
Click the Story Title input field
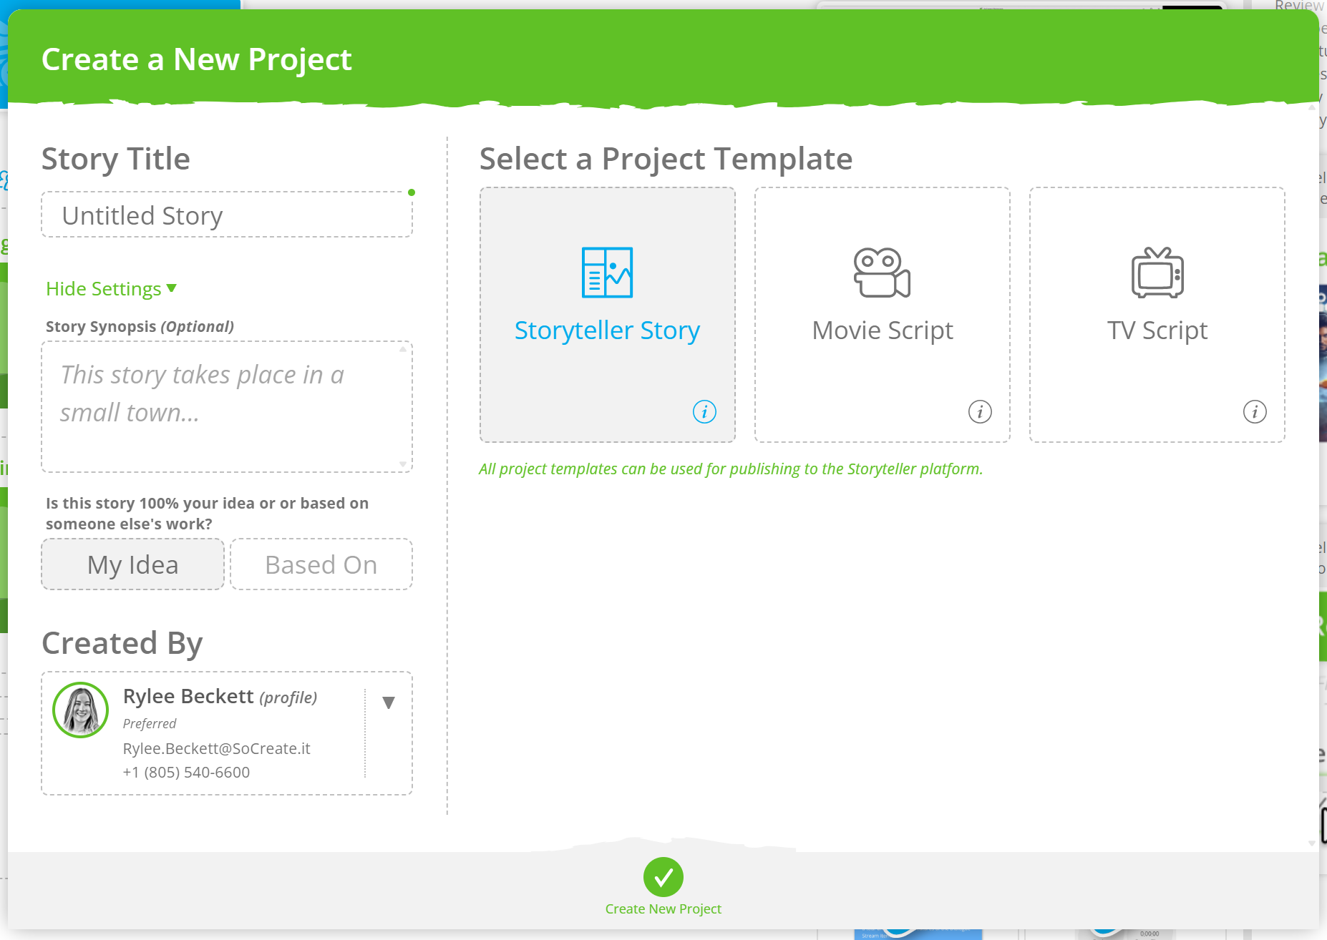(x=227, y=215)
